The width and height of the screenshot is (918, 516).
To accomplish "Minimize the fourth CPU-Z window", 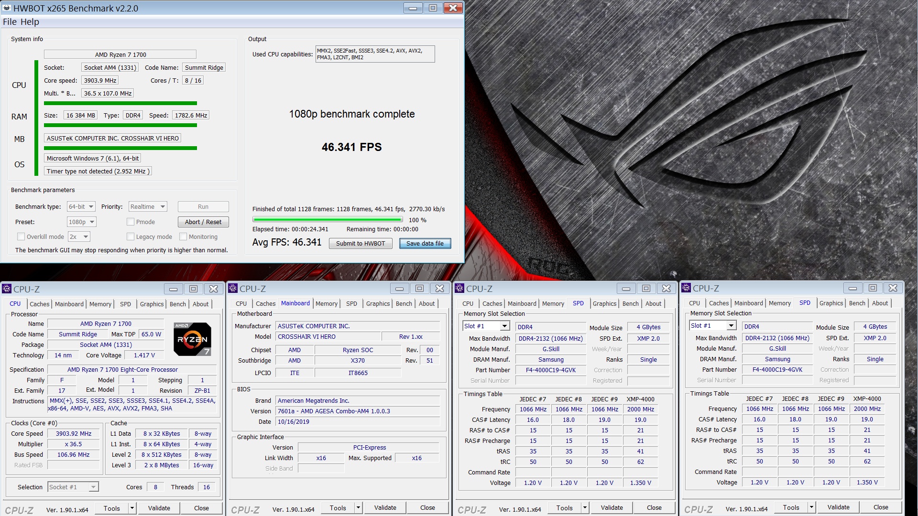I will tap(852, 288).
